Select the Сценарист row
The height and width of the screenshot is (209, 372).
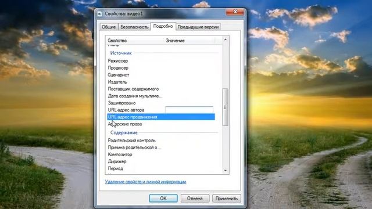161,75
